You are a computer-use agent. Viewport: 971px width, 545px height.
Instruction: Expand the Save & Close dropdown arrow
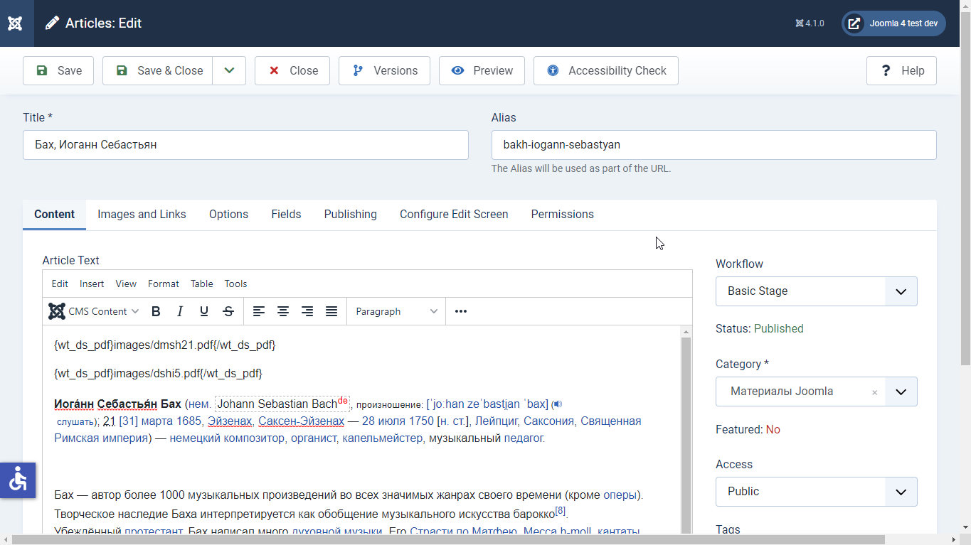pyautogui.click(x=229, y=70)
